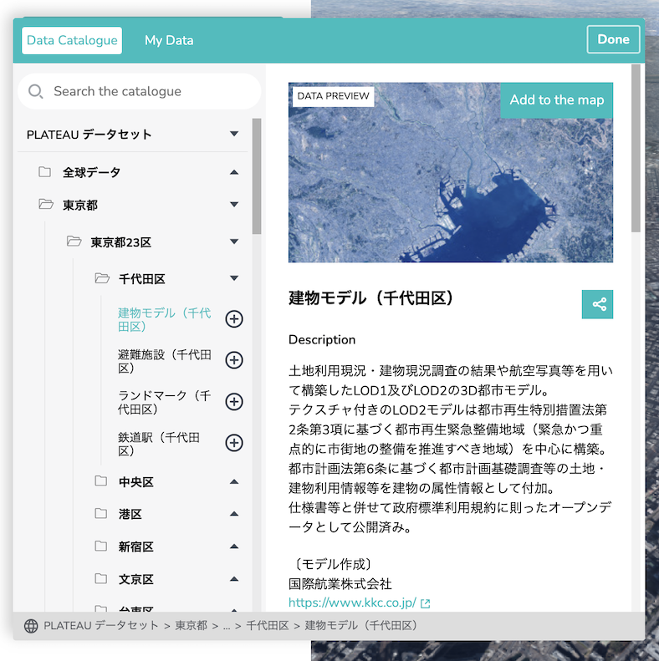Click the search magnifier icon
The height and width of the screenshot is (661, 659).
click(35, 91)
